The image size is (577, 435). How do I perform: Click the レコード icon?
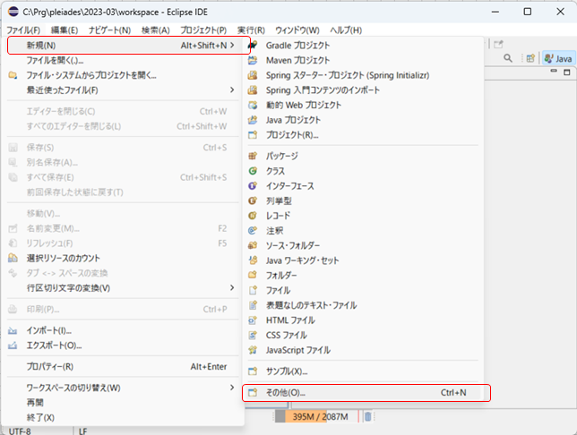coord(253,216)
